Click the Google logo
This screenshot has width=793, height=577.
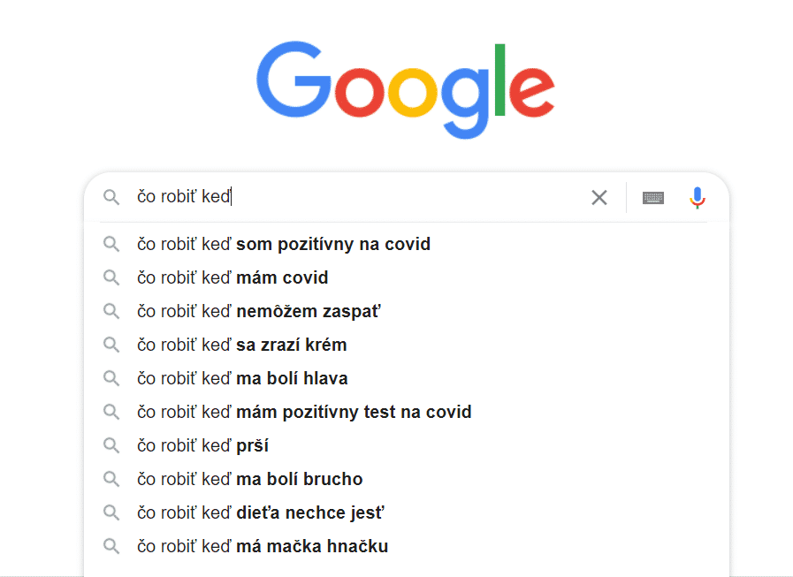405,89
